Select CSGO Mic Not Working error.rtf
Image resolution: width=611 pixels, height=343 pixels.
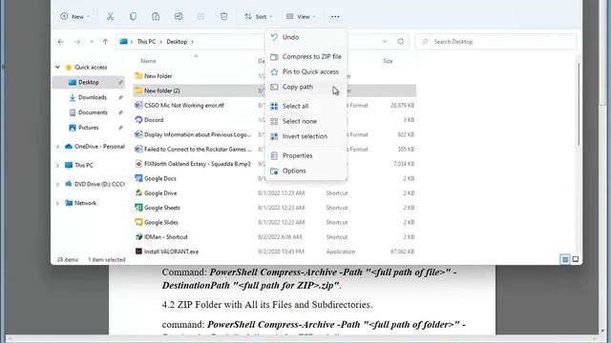pyautogui.click(x=184, y=106)
